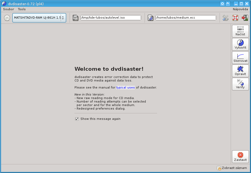Open the Tools menu
Viewport: 251px width, 173px height.
22,9
